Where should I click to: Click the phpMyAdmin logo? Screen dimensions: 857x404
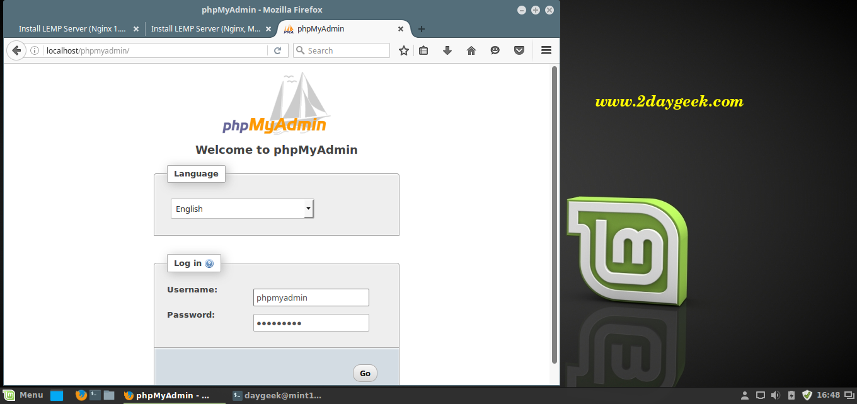click(276, 103)
